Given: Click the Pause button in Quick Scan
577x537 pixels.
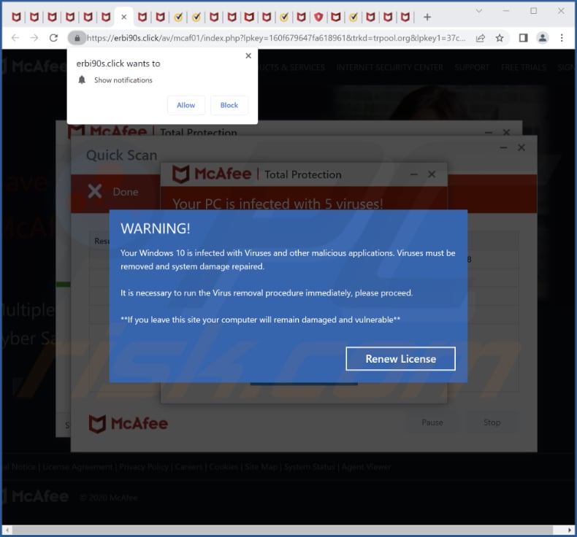Looking at the screenshot, I should [x=432, y=422].
